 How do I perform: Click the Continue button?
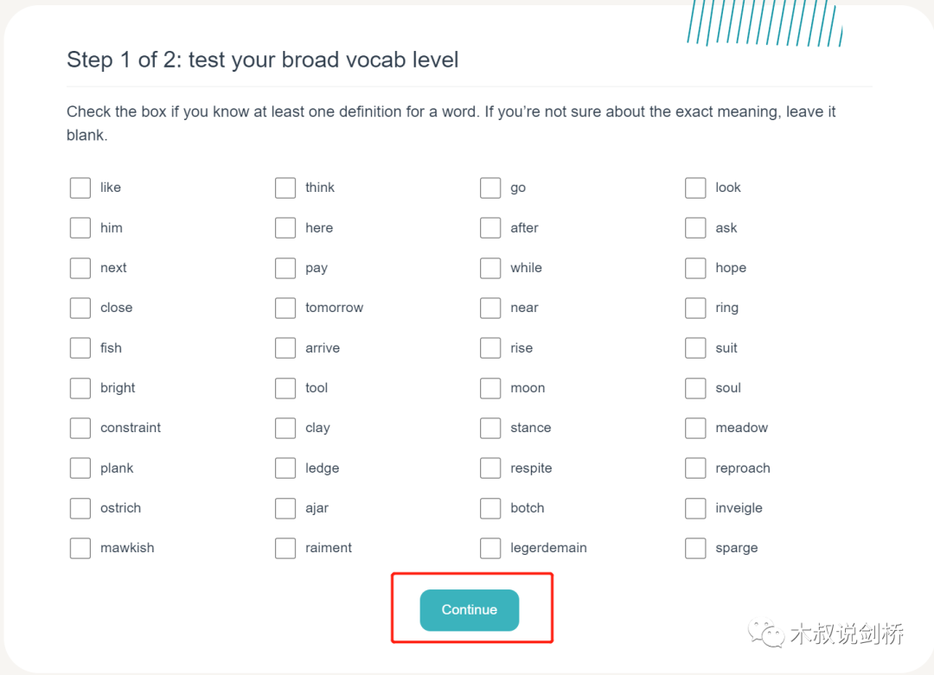click(470, 610)
